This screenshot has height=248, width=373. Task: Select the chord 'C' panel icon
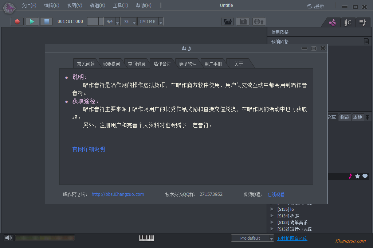coord(348,22)
